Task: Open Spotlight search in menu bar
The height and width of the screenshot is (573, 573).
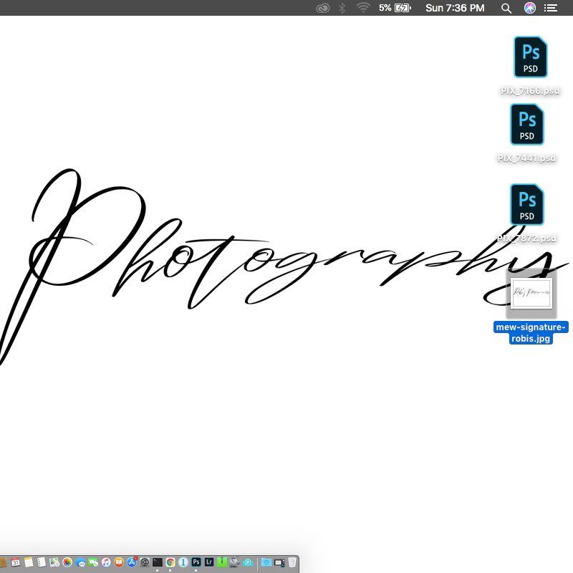Action: click(506, 8)
